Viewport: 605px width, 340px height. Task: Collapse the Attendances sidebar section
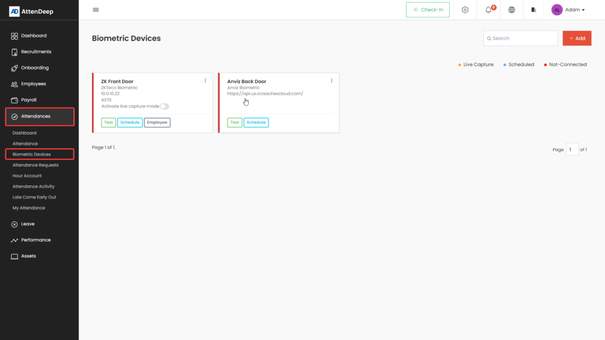click(40, 116)
